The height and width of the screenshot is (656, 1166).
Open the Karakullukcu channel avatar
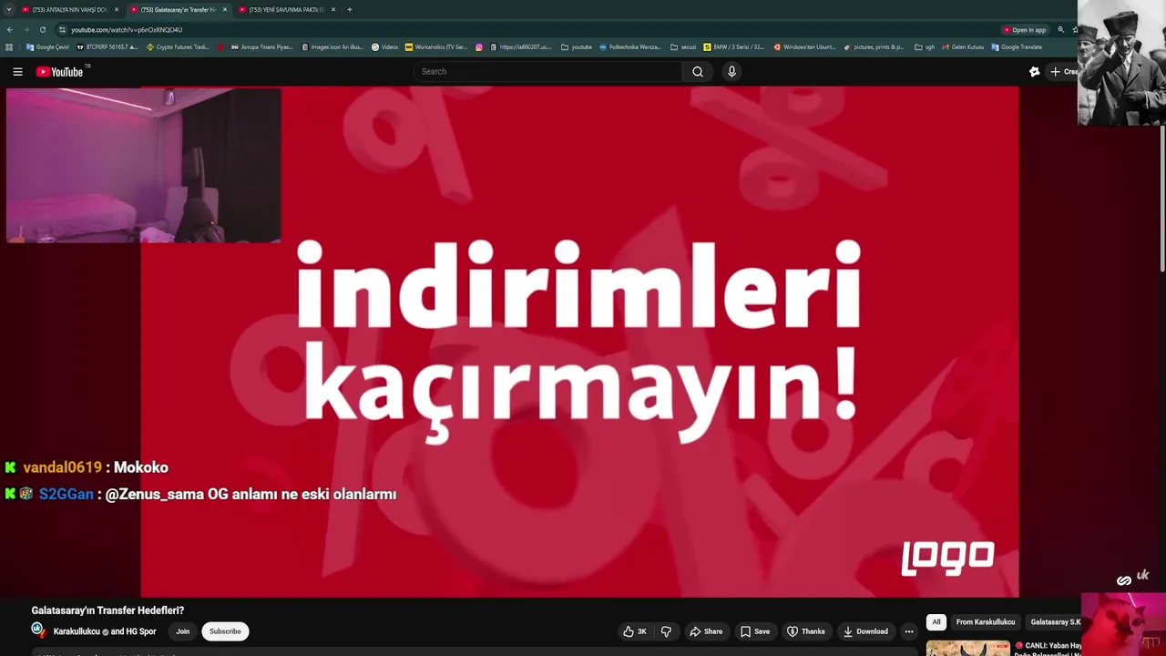(x=38, y=630)
